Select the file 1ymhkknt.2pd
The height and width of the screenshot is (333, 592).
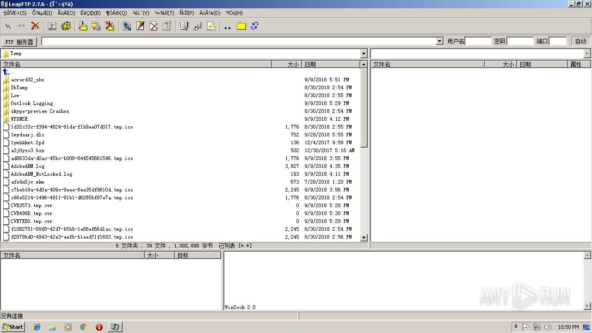coord(27,142)
